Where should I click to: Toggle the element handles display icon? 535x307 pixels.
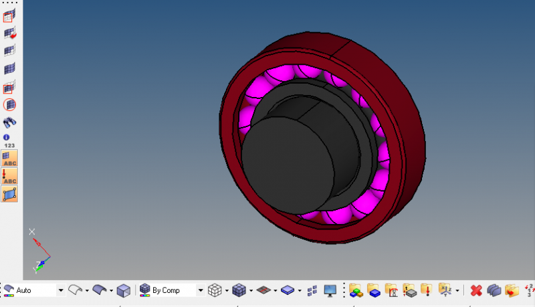click(9, 195)
